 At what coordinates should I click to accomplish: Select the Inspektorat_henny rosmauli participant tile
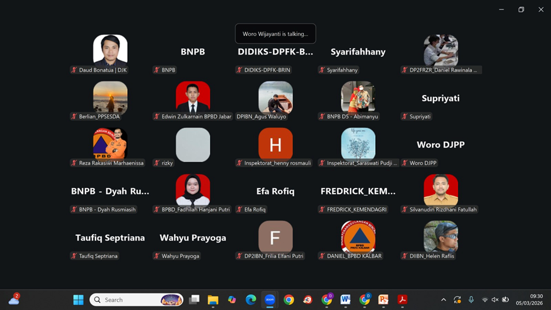(275, 144)
